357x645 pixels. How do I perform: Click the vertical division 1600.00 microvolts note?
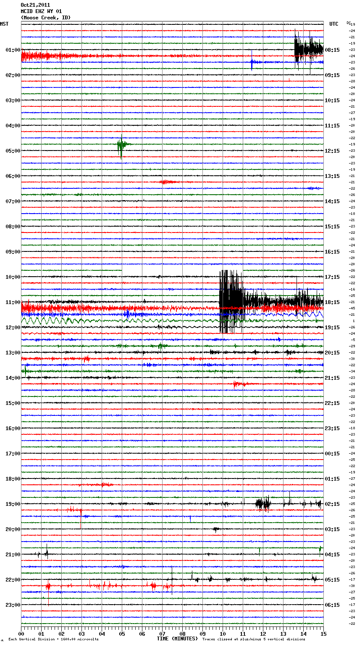[x=53, y=639]
